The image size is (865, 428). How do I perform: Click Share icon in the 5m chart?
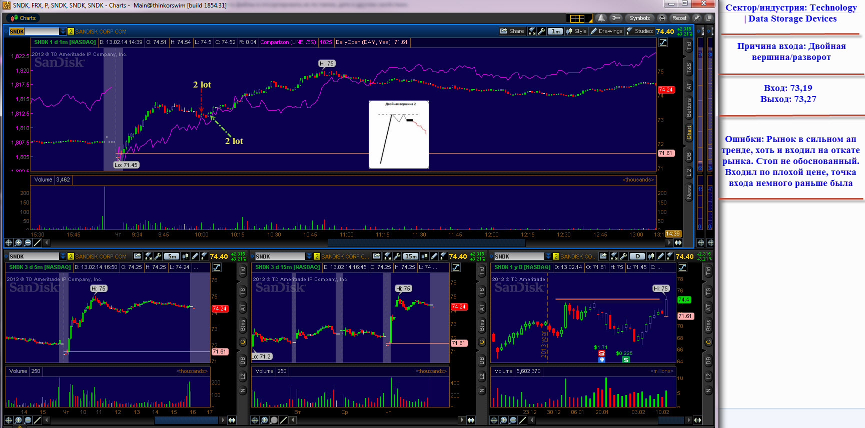137,256
